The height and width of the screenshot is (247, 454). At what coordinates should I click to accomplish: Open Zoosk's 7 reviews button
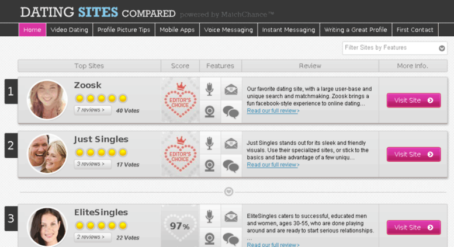(93, 110)
